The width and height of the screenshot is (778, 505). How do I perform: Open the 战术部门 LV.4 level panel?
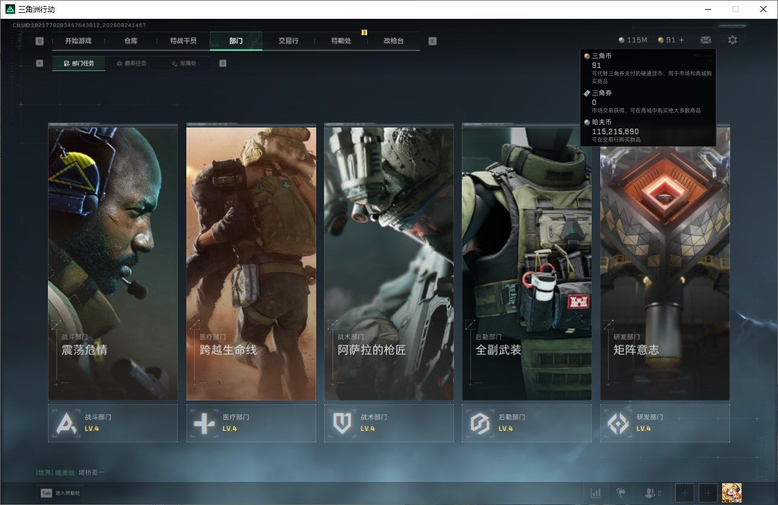click(x=389, y=423)
